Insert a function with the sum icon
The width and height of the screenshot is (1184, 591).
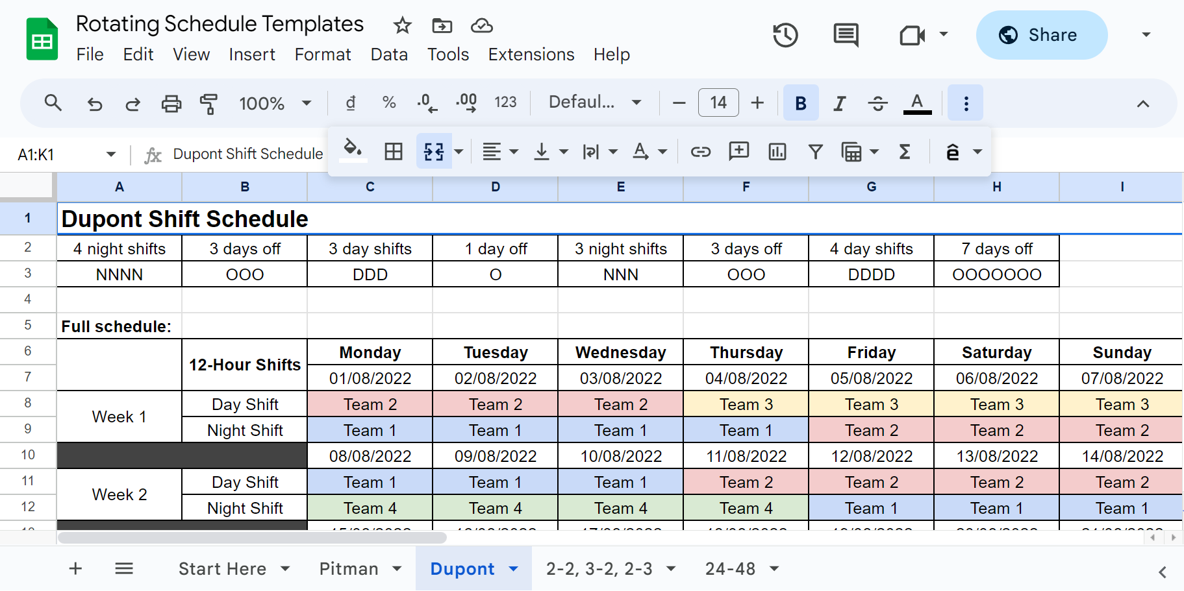tap(905, 151)
